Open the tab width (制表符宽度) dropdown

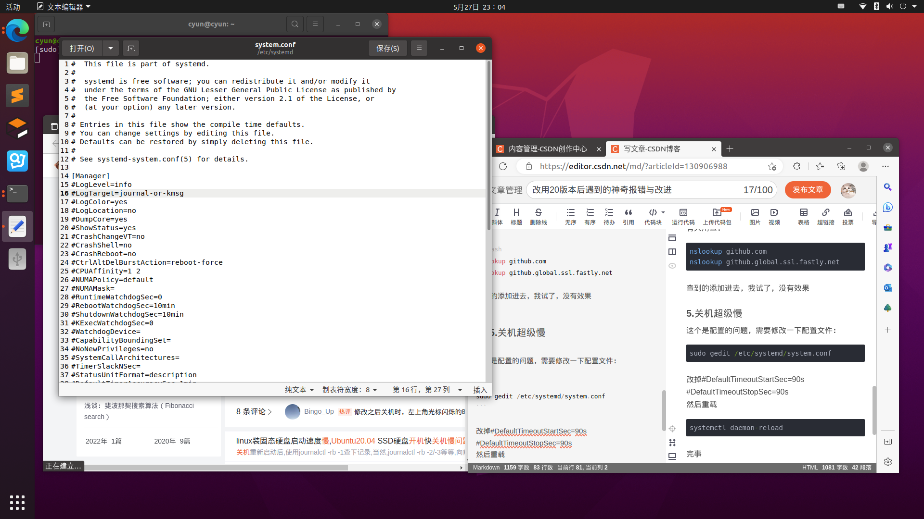349,390
